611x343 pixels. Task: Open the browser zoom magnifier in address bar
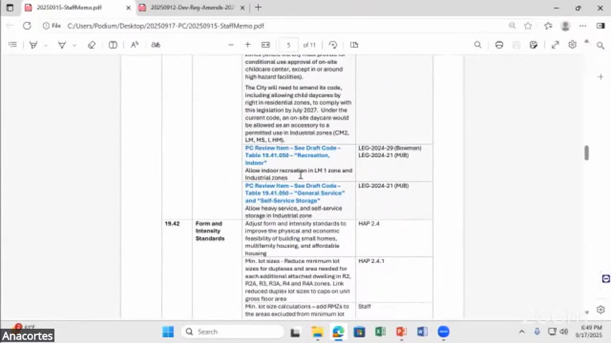tap(512, 26)
